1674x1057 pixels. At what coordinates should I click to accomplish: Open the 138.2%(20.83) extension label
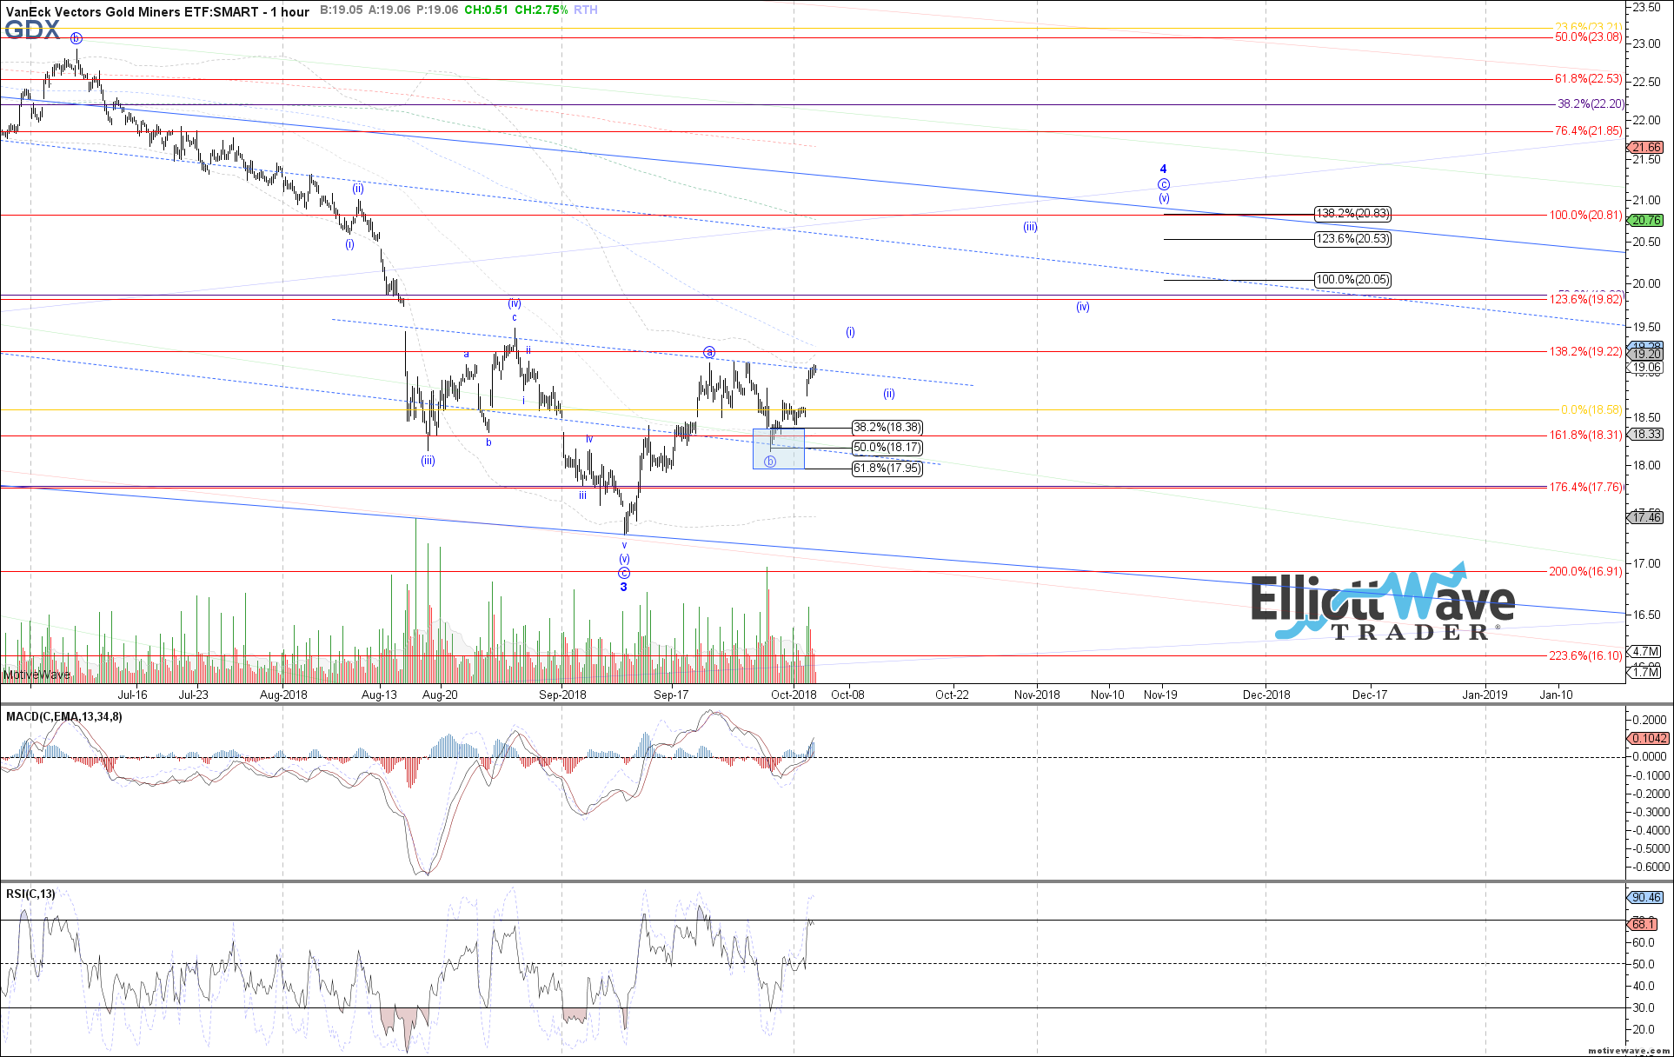click(x=1352, y=214)
